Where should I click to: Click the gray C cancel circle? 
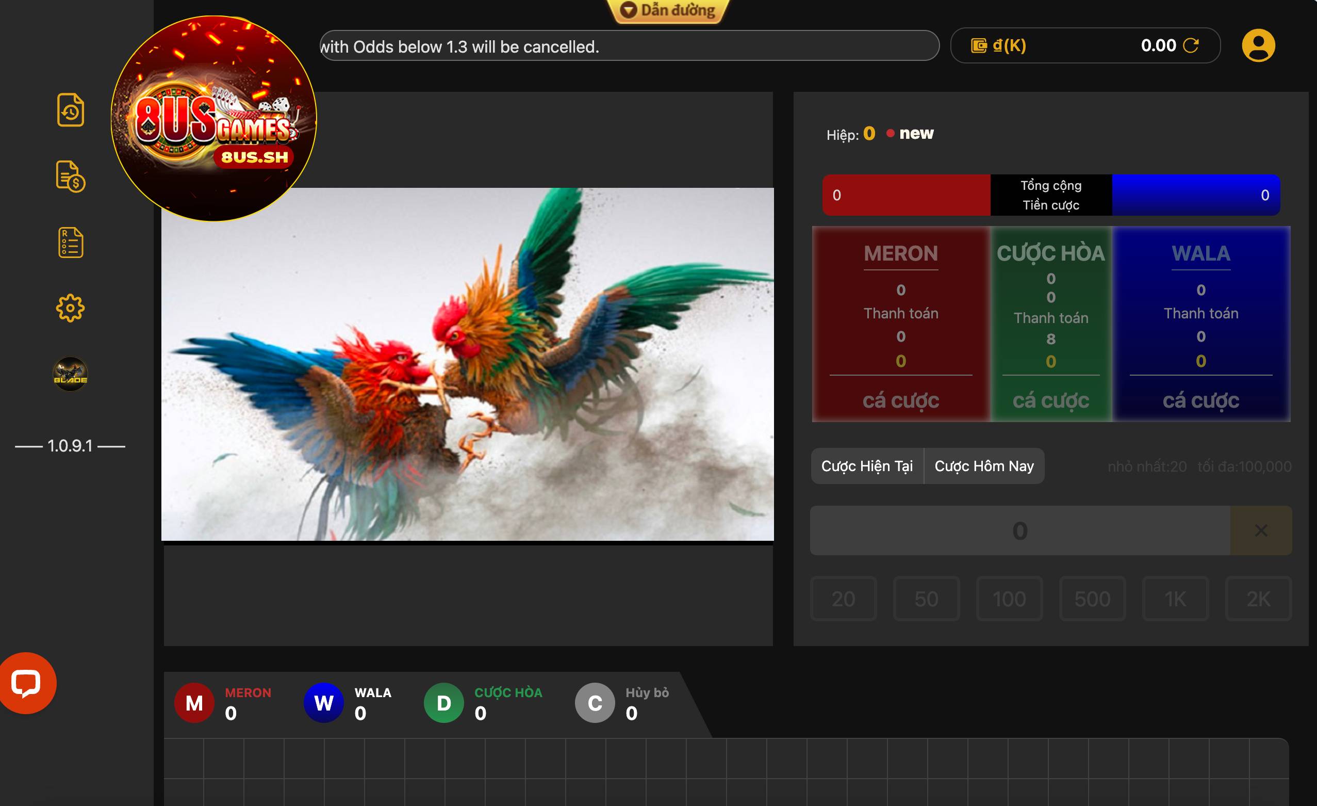pyautogui.click(x=595, y=703)
